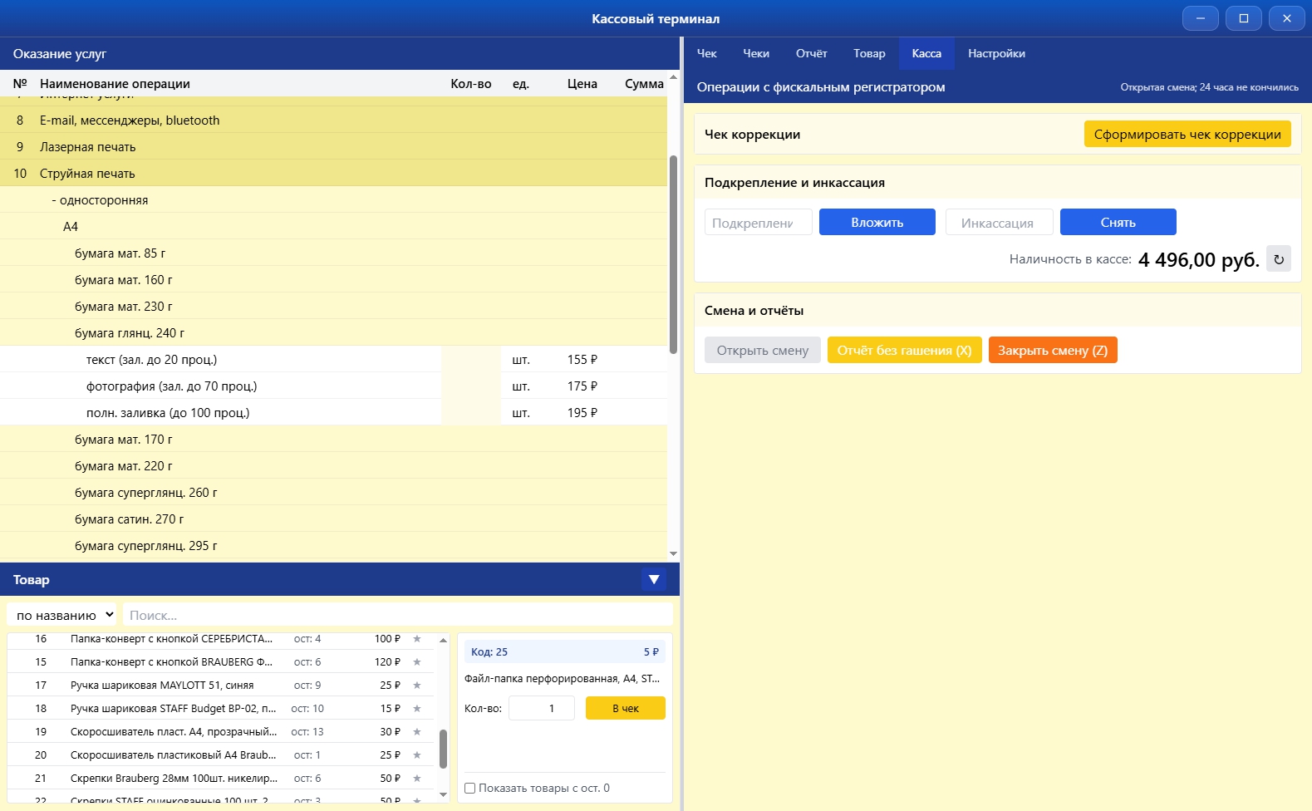Click the product Поиск... search field

click(x=397, y=615)
